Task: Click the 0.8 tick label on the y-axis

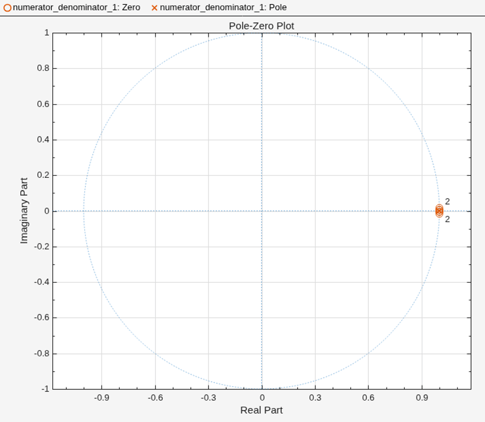Action: coord(43,68)
